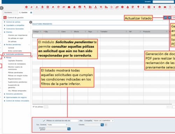Image resolution: width=175 pixels, height=134 pixels.
Task: Expand Liquidable a compañías tree node
Action: [5, 25]
